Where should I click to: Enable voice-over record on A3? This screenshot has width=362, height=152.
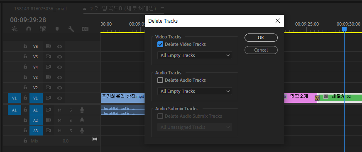pyautogui.click(x=82, y=131)
